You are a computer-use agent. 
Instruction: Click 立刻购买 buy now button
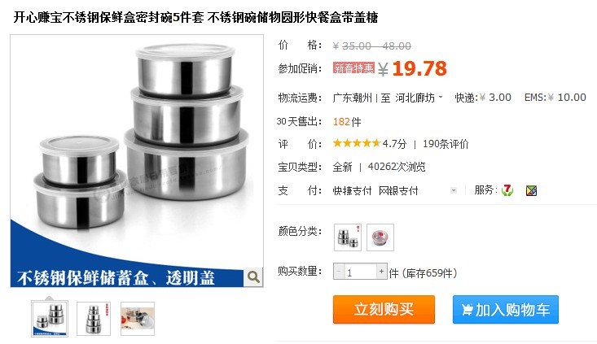[x=384, y=309]
